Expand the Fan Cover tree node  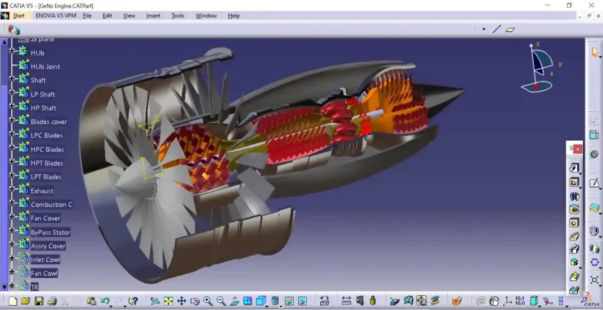pyautogui.click(x=12, y=218)
